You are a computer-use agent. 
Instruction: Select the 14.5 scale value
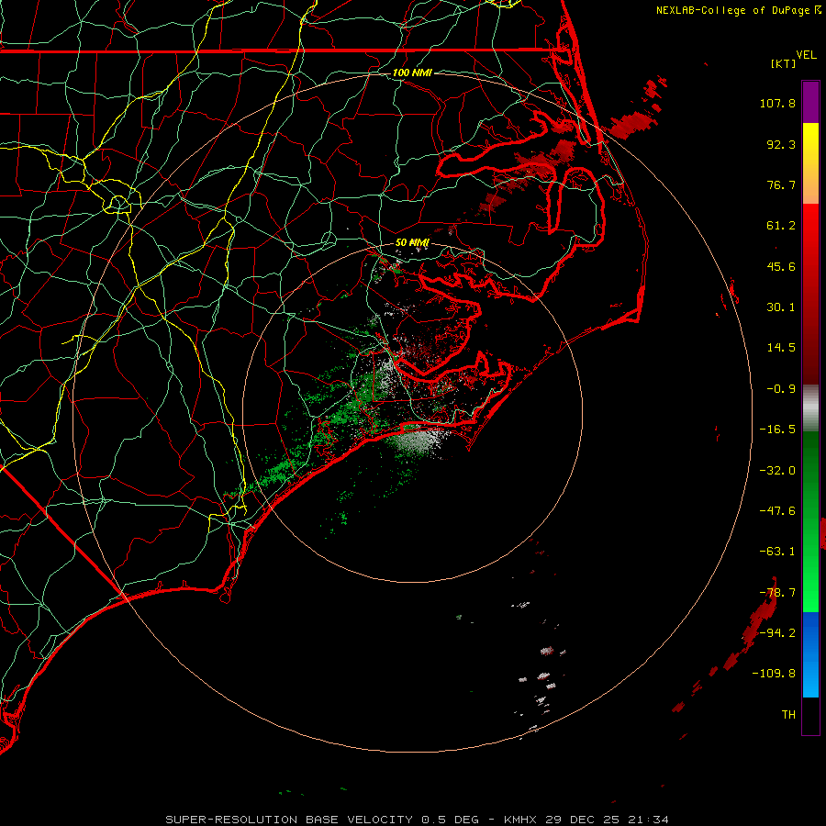[781, 348]
